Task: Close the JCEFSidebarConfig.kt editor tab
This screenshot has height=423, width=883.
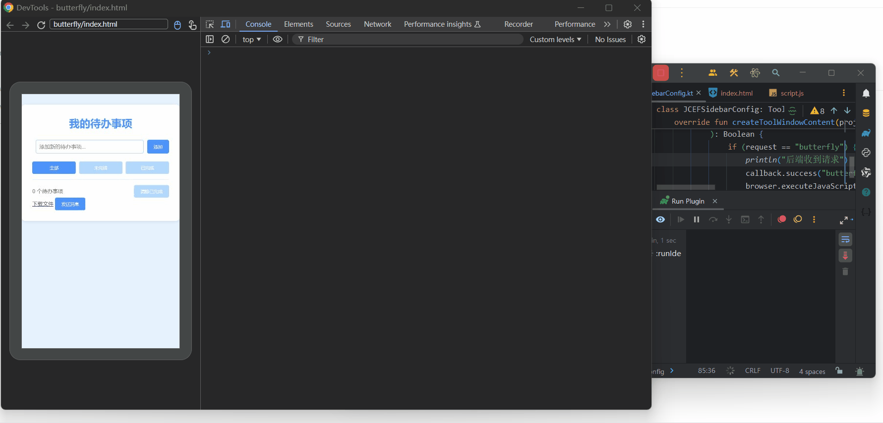Action: [x=699, y=93]
